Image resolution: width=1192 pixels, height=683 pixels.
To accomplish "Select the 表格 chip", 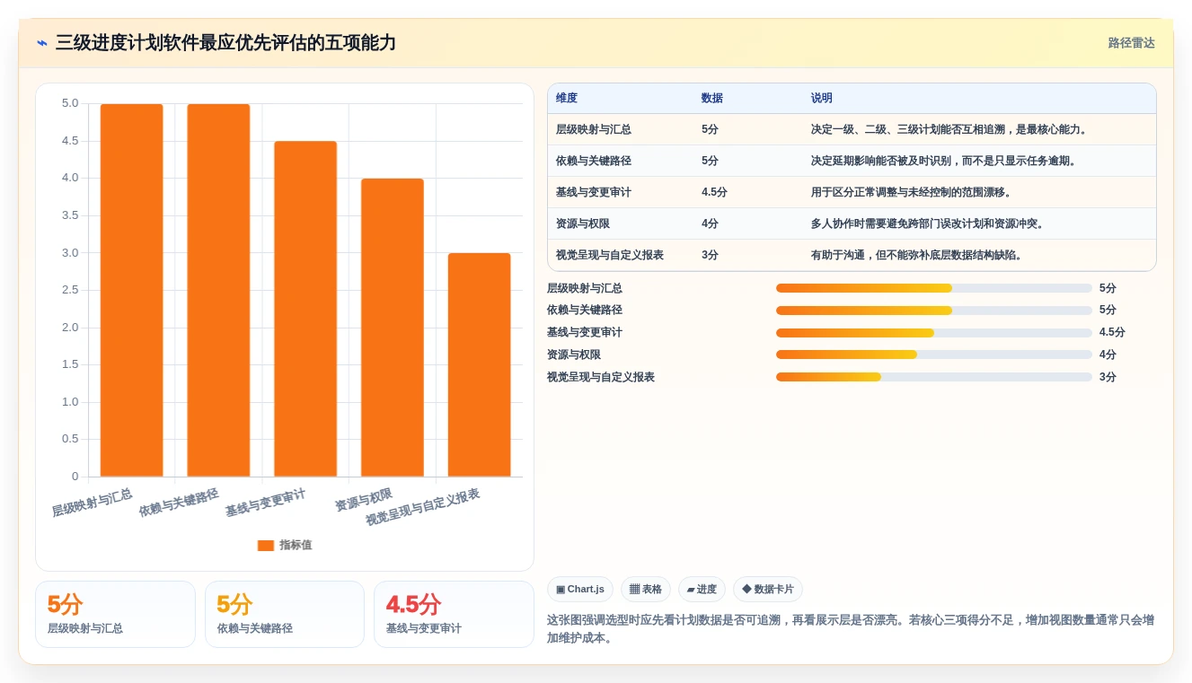I will (x=646, y=590).
